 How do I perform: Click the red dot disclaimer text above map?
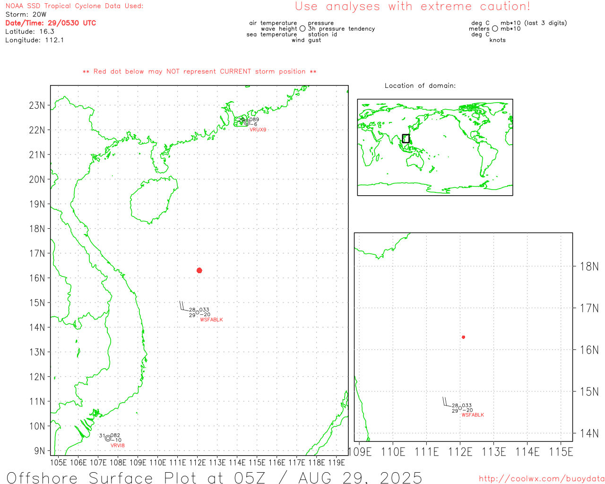pyautogui.click(x=199, y=71)
